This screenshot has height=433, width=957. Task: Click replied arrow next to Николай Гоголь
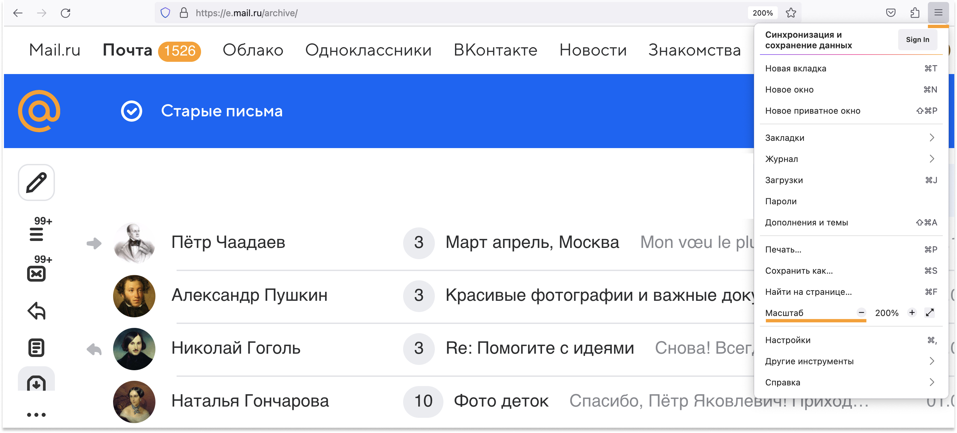[94, 349]
